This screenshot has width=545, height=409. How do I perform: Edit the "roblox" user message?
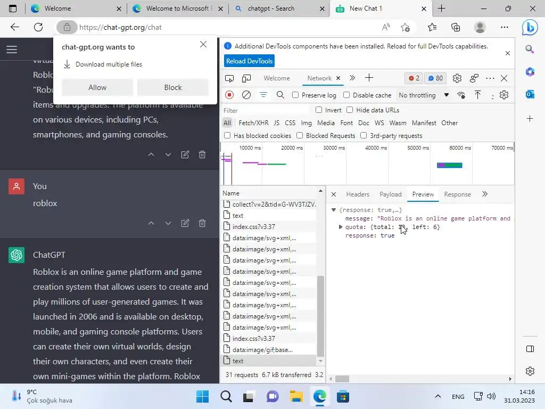(185, 223)
